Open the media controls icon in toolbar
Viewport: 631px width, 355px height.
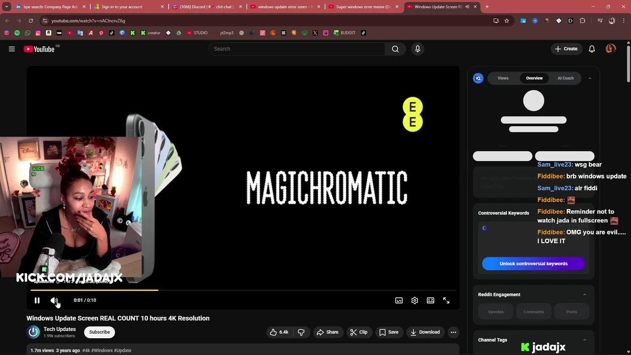(600, 21)
